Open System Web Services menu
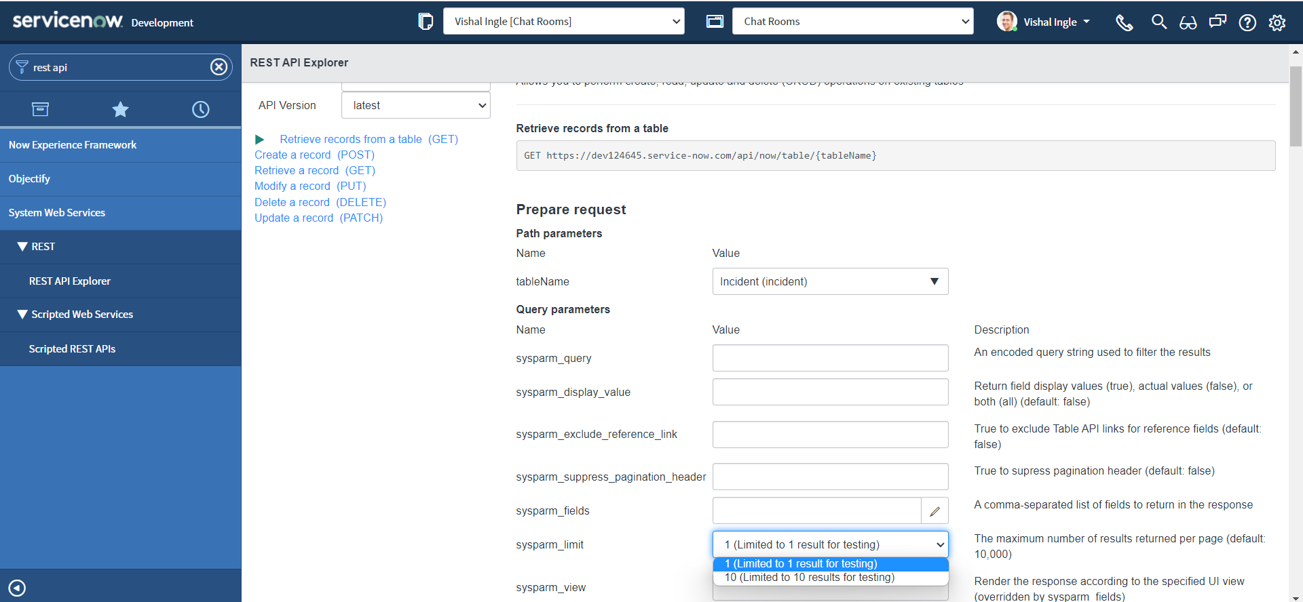The height and width of the screenshot is (602, 1303). [x=120, y=213]
